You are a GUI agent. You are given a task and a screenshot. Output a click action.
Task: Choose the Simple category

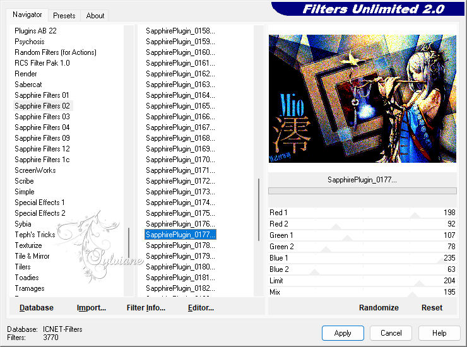pos(25,192)
